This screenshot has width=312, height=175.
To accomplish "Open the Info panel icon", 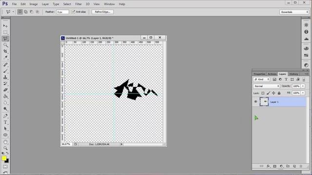I will [x=306, y=32].
